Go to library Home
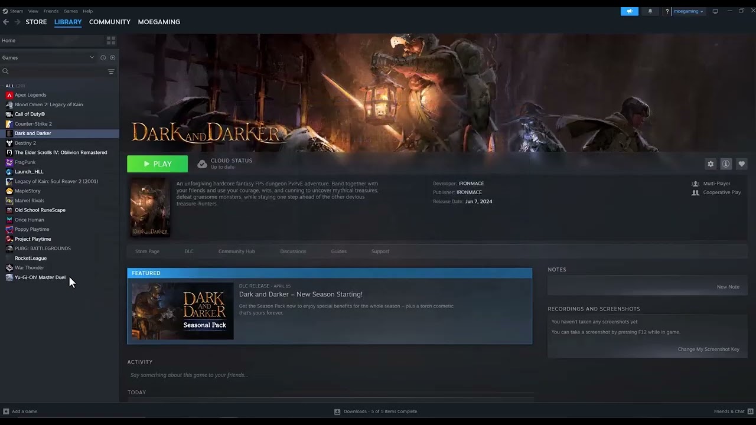756x425 pixels. [x=9, y=41]
